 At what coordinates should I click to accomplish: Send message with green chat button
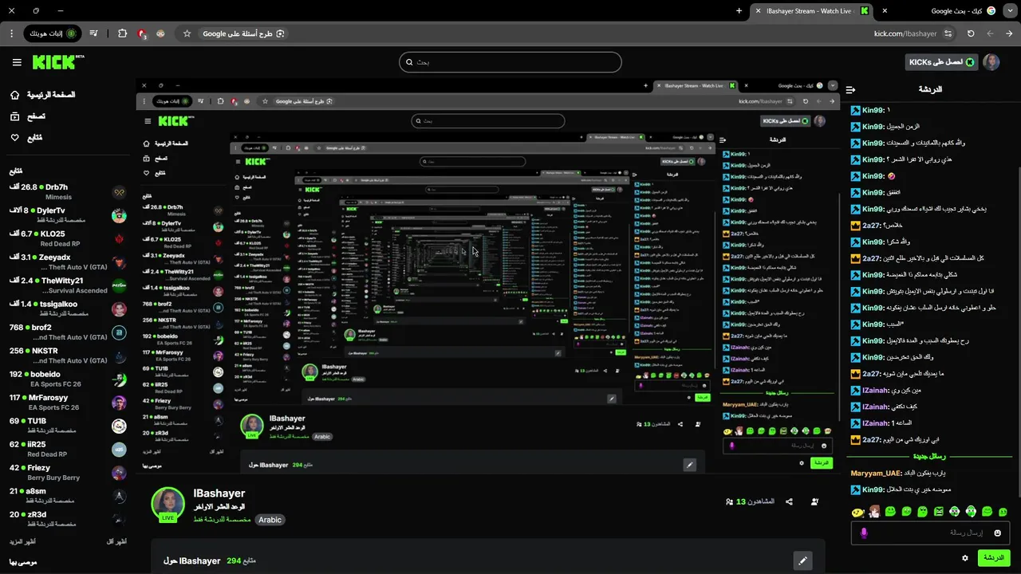click(x=994, y=558)
